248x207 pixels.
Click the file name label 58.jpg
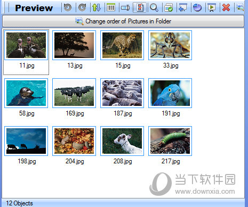click(x=27, y=113)
